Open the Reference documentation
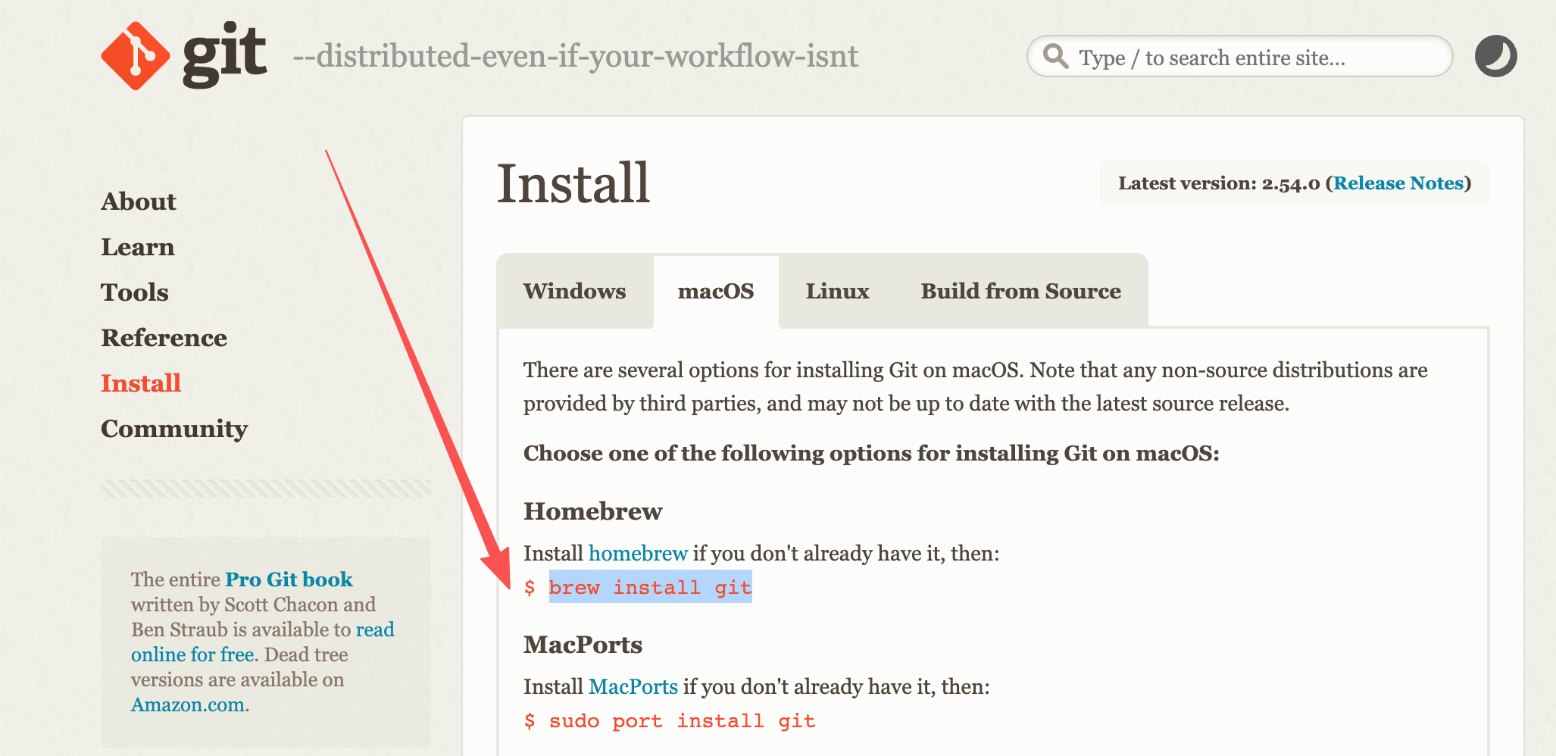The width and height of the screenshot is (1556, 756). (164, 338)
